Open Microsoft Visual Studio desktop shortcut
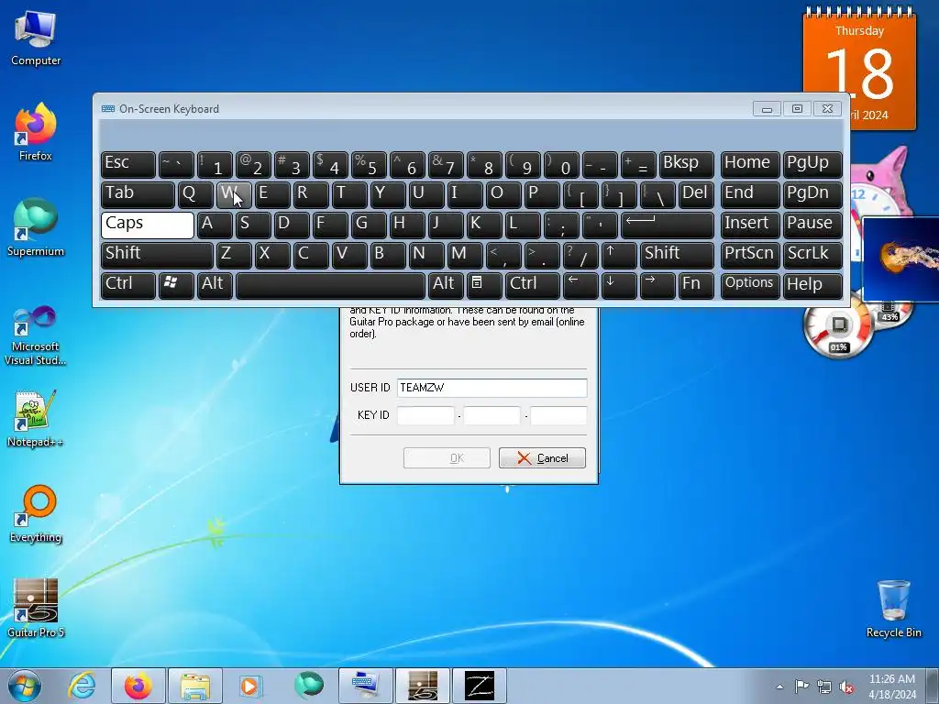Image resolution: width=939 pixels, height=704 pixels. click(36, 335)
